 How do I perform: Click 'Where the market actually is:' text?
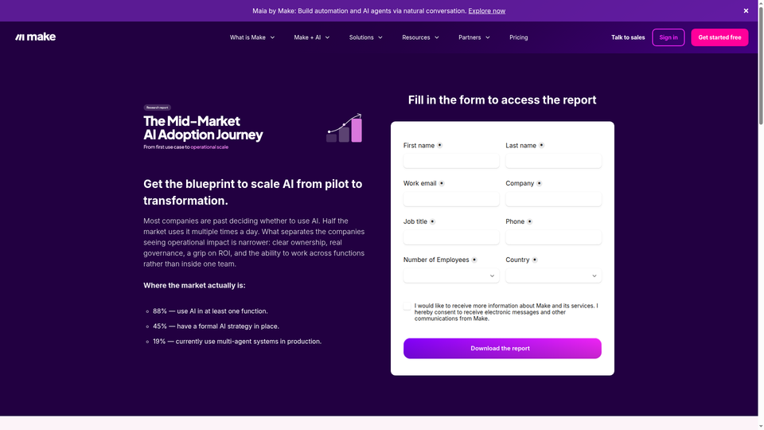tap(194, 285)
